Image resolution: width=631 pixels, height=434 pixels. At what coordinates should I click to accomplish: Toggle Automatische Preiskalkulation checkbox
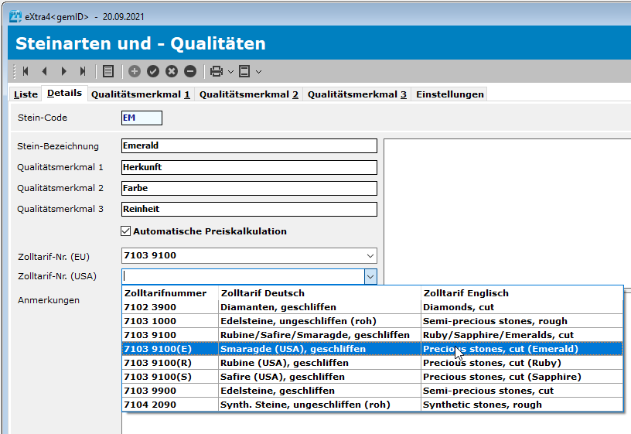pos(126,231)
